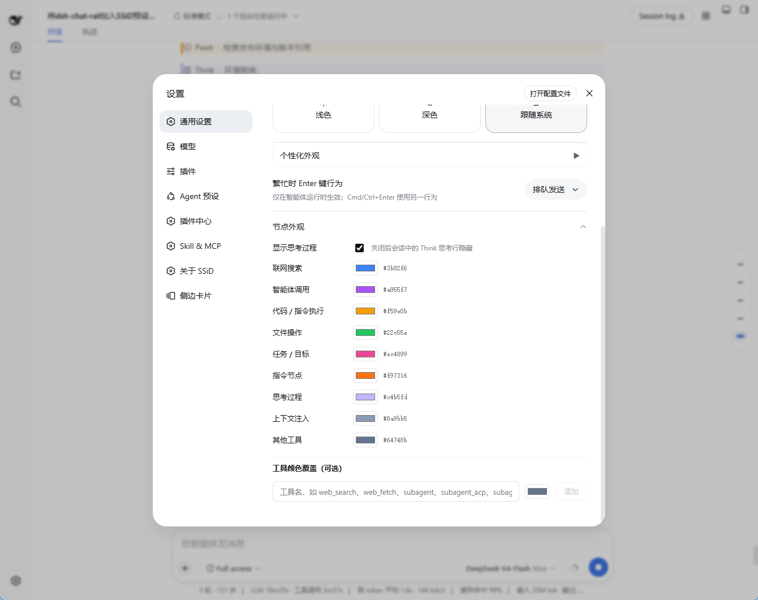Toggle the 显示思考过程 checkbox
Image resolution: width=758 pixels, height=600 pixels.
coord(359,248)
